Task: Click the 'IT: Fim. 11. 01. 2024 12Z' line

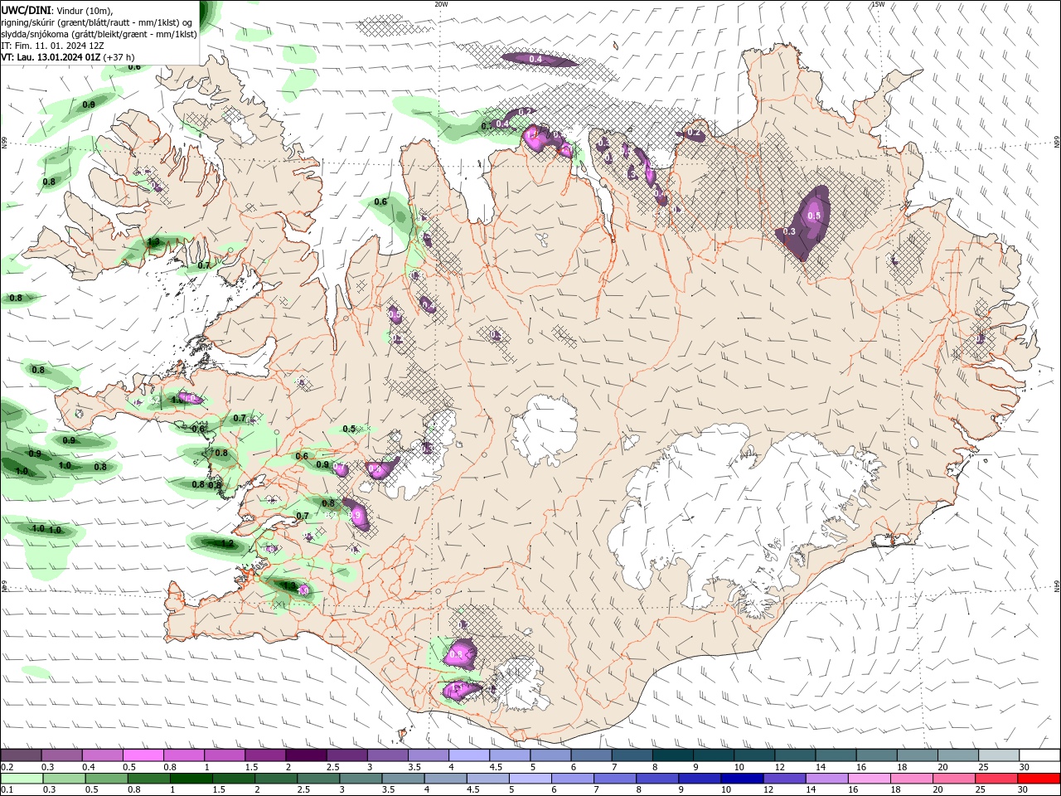Action: [x=51, y=46]
